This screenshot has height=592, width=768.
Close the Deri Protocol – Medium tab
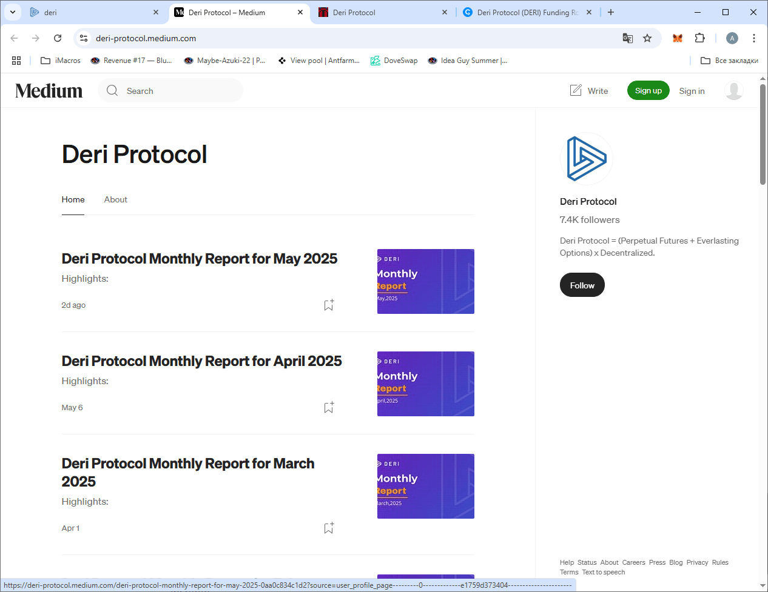point(300,12)
